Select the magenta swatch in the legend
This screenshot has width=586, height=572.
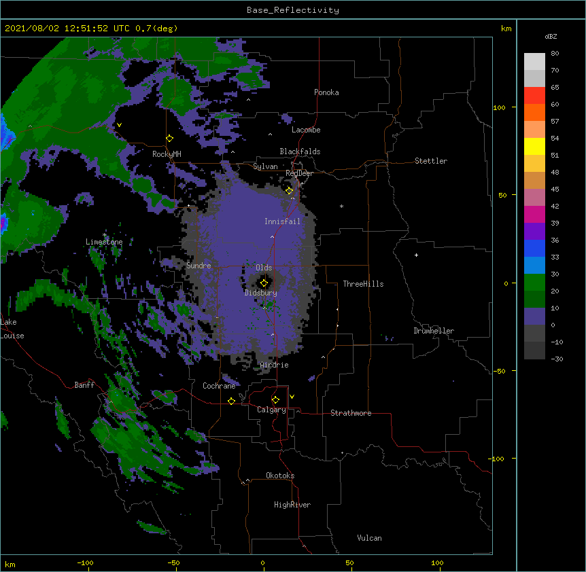pyautogui.click(x=534, y=214)
